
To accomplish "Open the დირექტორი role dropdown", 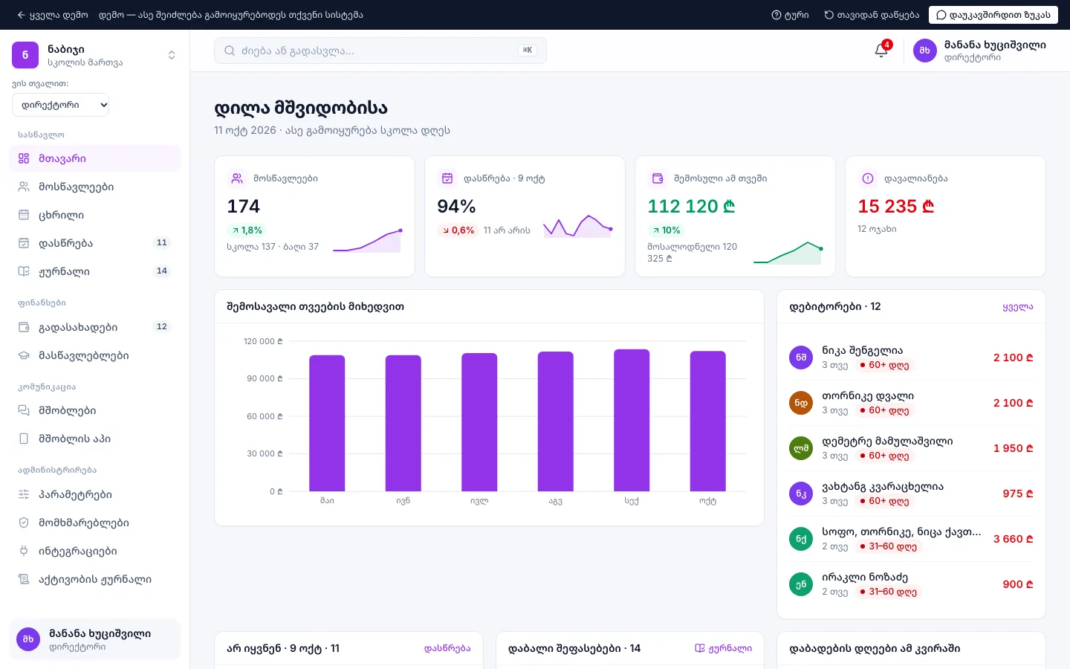I will point(61,105).
